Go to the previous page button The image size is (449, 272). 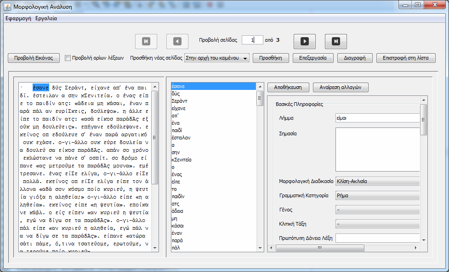tap(177, 41)
